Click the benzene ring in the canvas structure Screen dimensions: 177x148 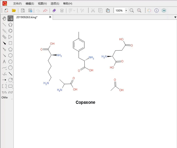79,45
